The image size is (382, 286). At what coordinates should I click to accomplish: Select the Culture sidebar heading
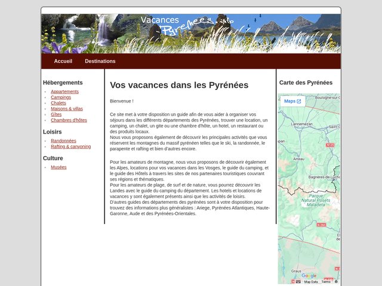click(53, 158)
